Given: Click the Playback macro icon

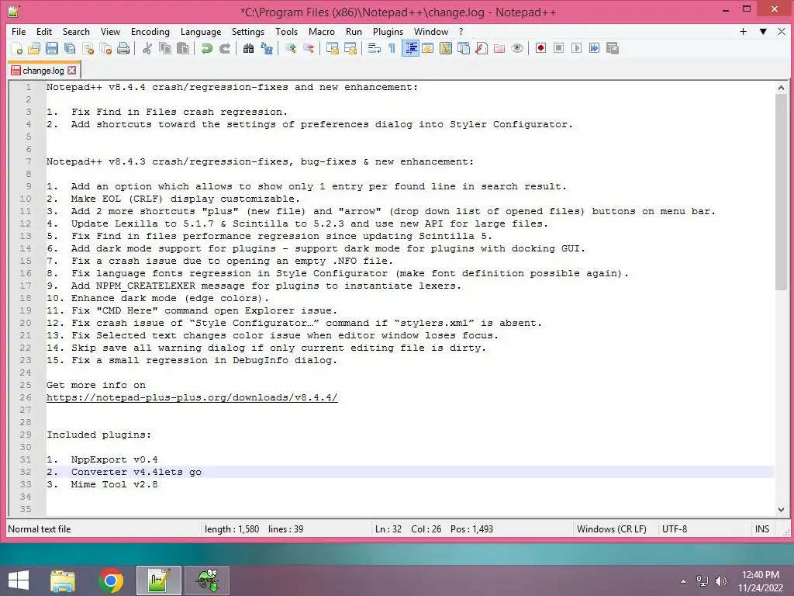Looking at the screenshot, I should (x=576, y=48).
